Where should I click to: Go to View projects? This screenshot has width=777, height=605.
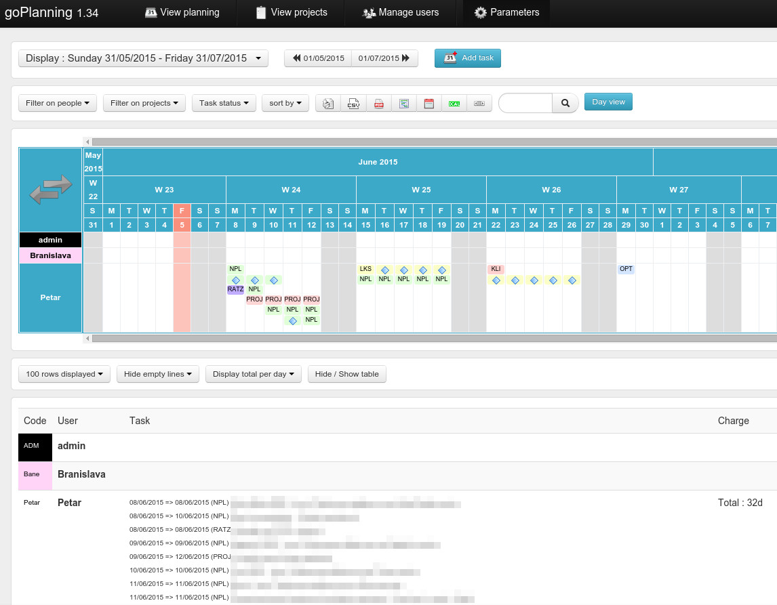click(292, 12)
